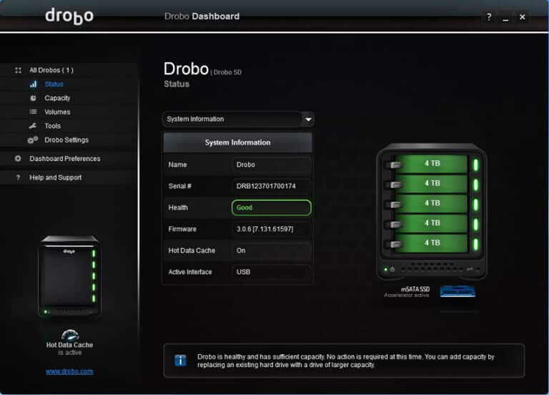Click the Status subheading under Drobo
549x395 pixels.
coord(177,84)
